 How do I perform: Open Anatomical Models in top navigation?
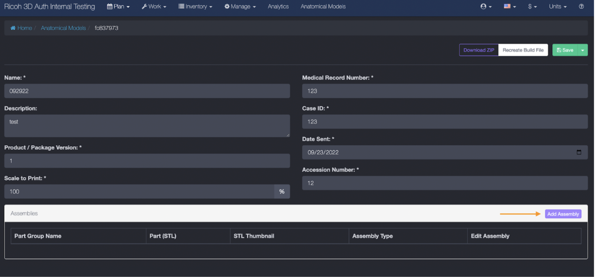click(x=323, y=7)
